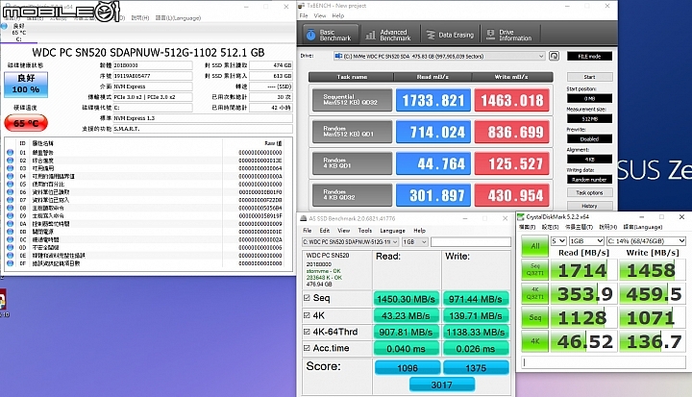Screen dimensions: 692x397
Task: Click the Measurement size 512MB field
Action: click(589, 119)
